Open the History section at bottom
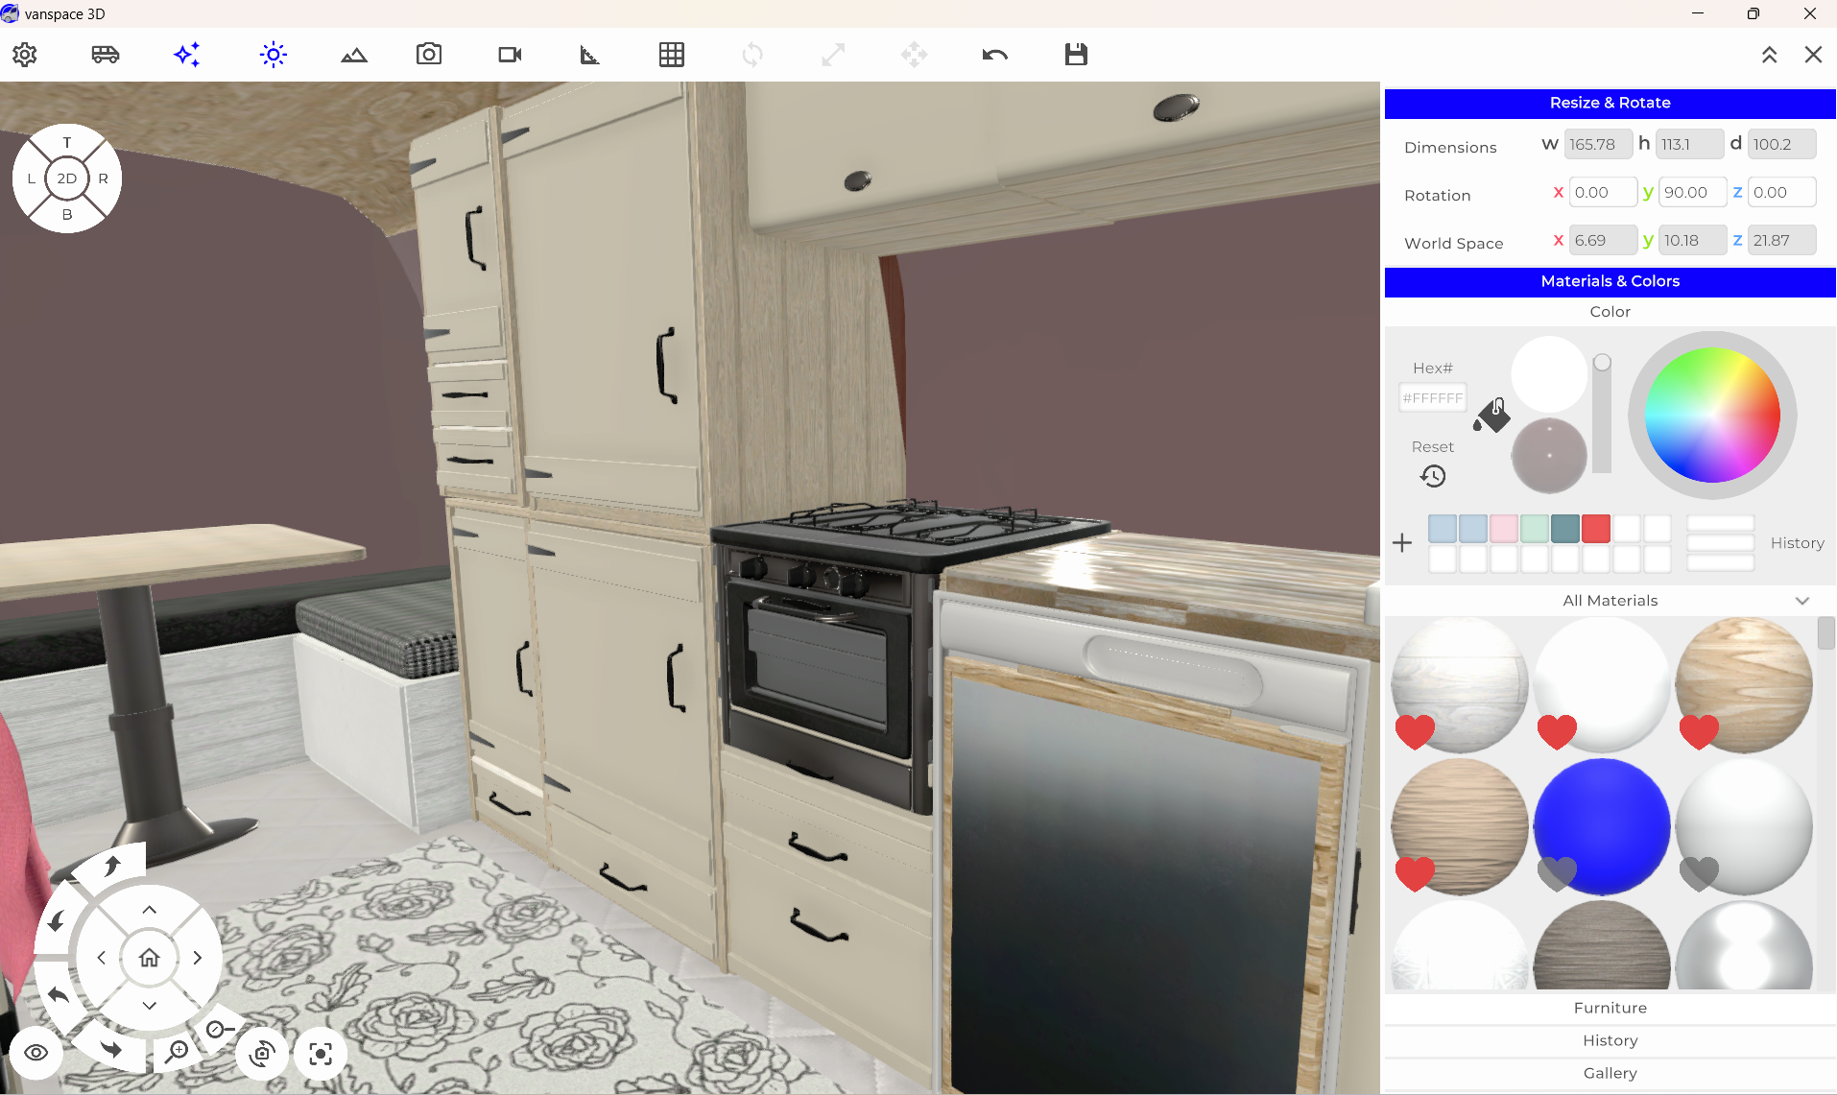 pos(1610,1040)
